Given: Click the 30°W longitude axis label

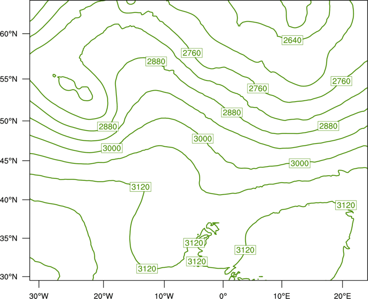Looking at the screenshot, I should pos(39,296).
